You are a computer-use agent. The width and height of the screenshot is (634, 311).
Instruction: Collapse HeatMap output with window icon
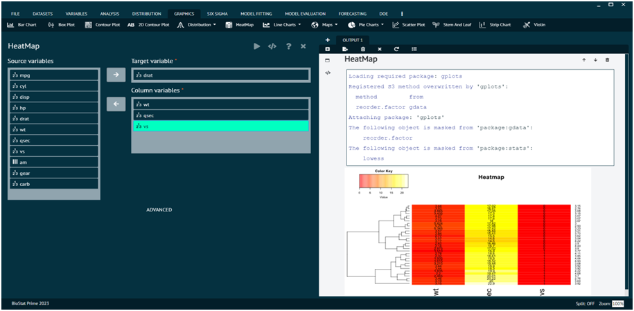click(328, 60)
